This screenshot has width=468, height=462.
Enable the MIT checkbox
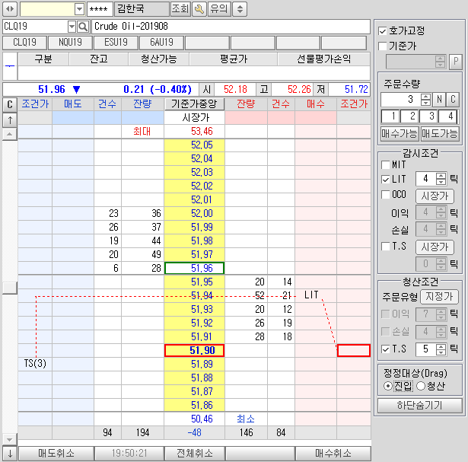click(386, 164)
